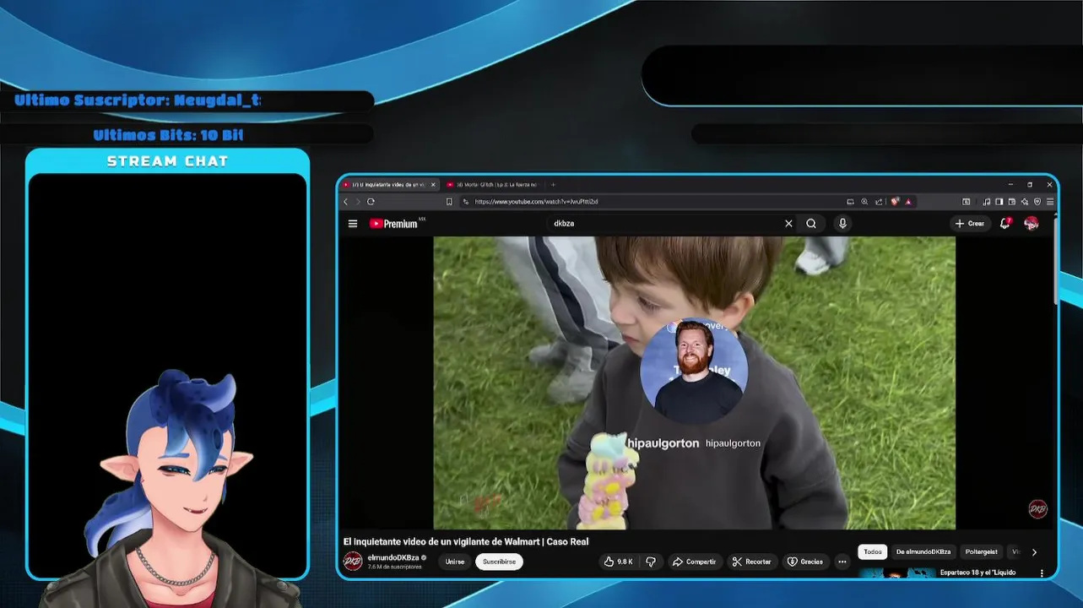This screenshot has height=608, width=1083.
Task: Click the video title 'El inquietante video de un vigilante'
Action: (x=466, y=542)
